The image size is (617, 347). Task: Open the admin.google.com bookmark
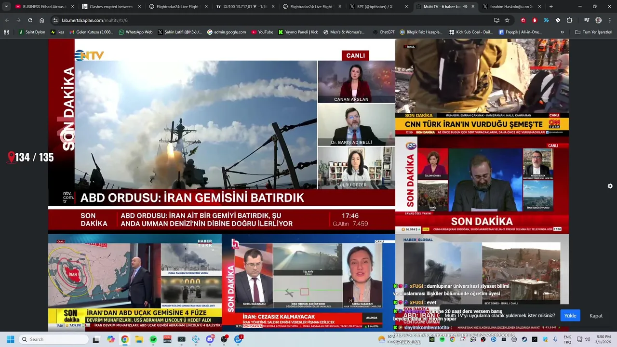(x=227, y=32)
